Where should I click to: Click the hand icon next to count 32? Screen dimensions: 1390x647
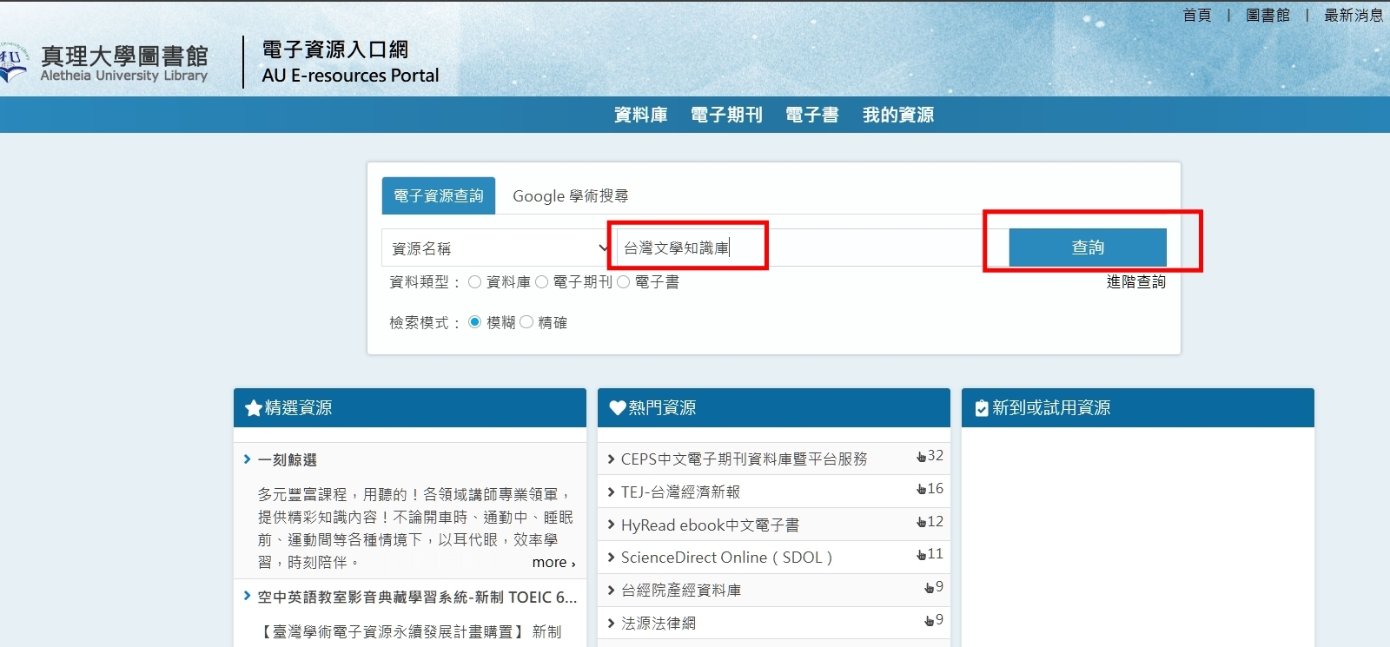921,457
